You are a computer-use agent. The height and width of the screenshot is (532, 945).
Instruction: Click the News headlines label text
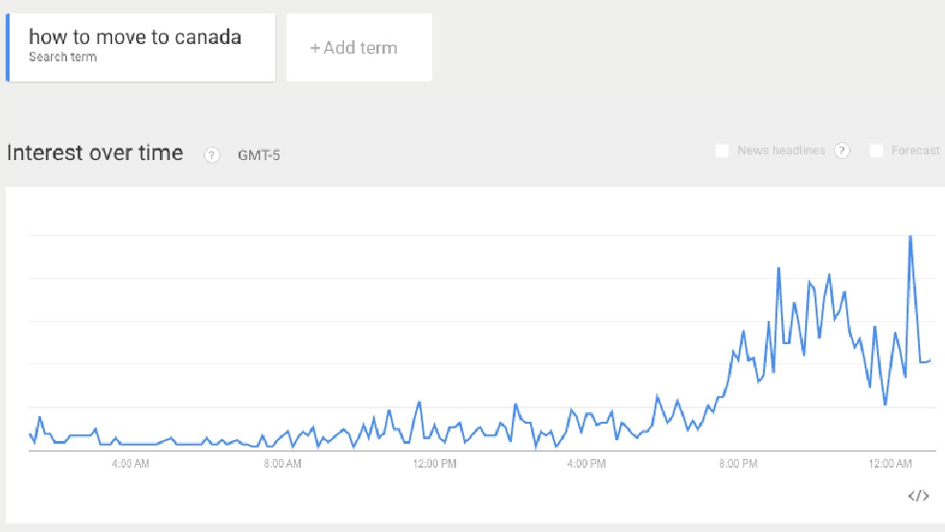point(781,150)
